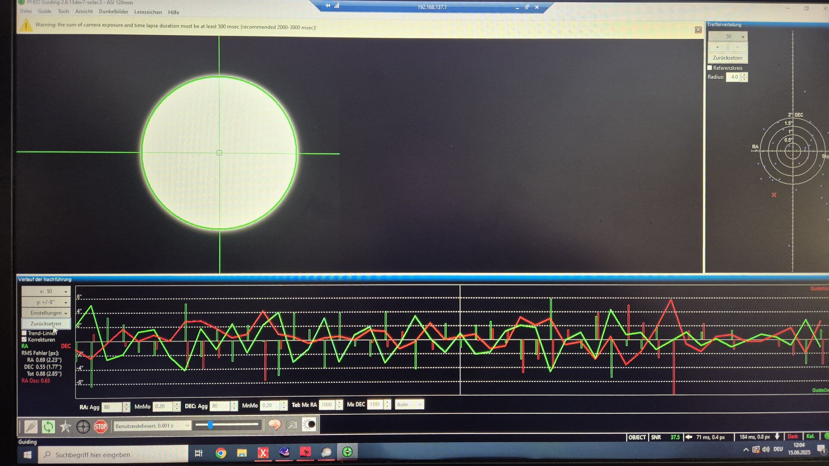Auto-select guide star with star icon
The height and width of the screenshot is (466, 829).
click(x=66, y=426)
